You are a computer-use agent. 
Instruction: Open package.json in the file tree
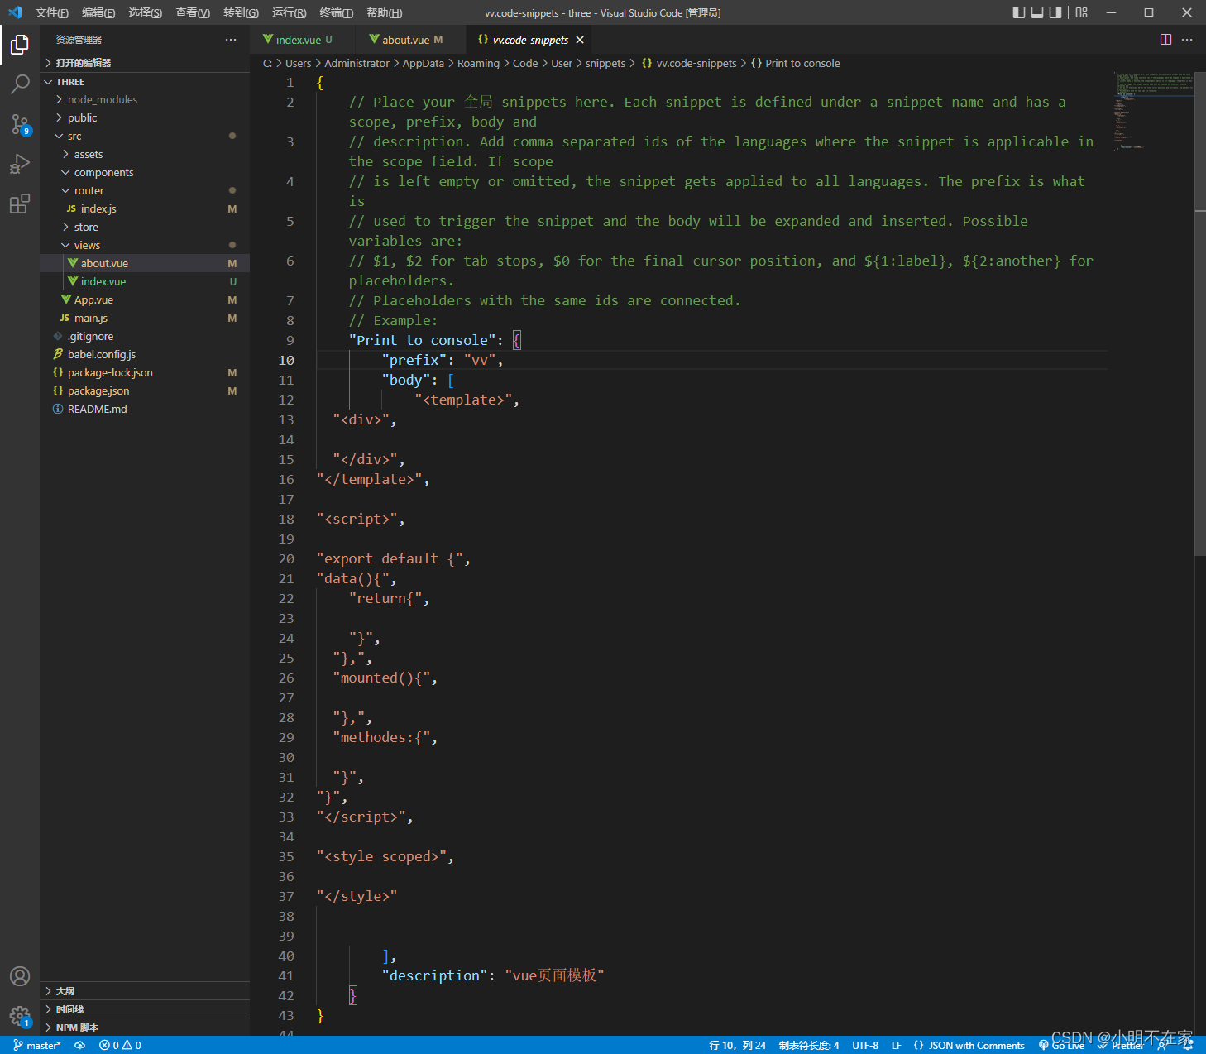tap(145, 390)
